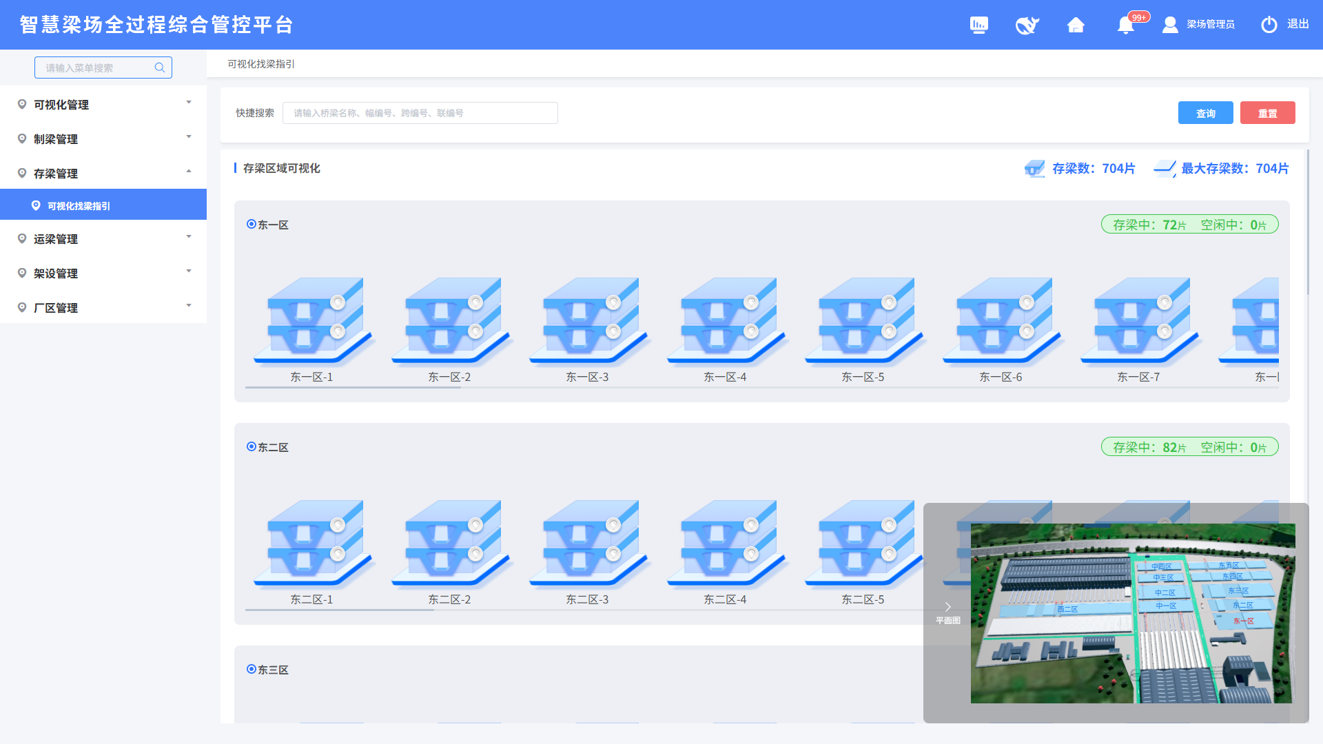Open 可视化找梁指引 in the sidebar
Image resolution: width=1323 pixels, height=744 pixels.
[103, 205]
